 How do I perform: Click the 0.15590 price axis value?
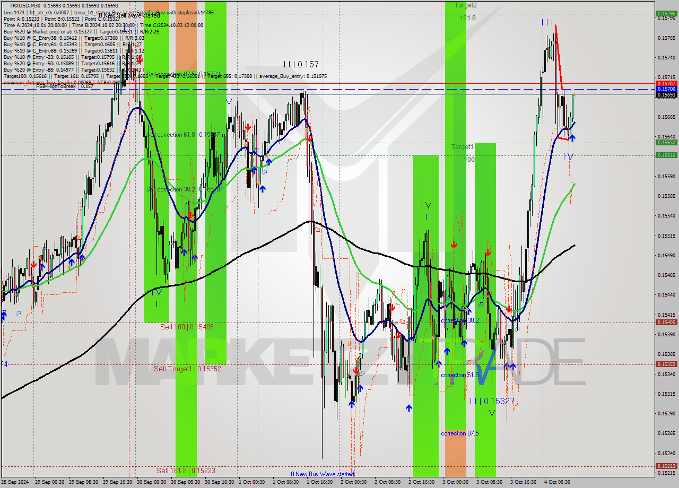[x=666, y=176]
